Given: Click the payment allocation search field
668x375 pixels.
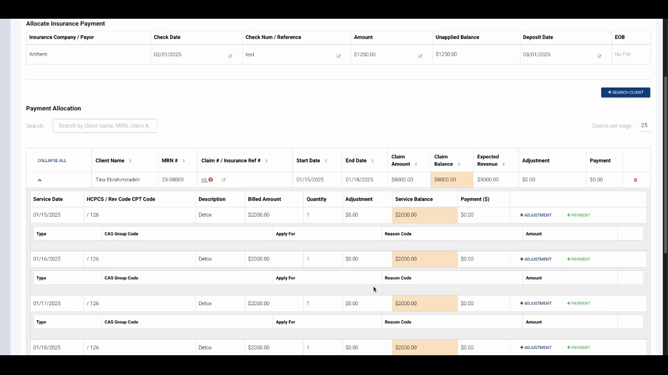Looking at the screenshot, I should [105, 126].
